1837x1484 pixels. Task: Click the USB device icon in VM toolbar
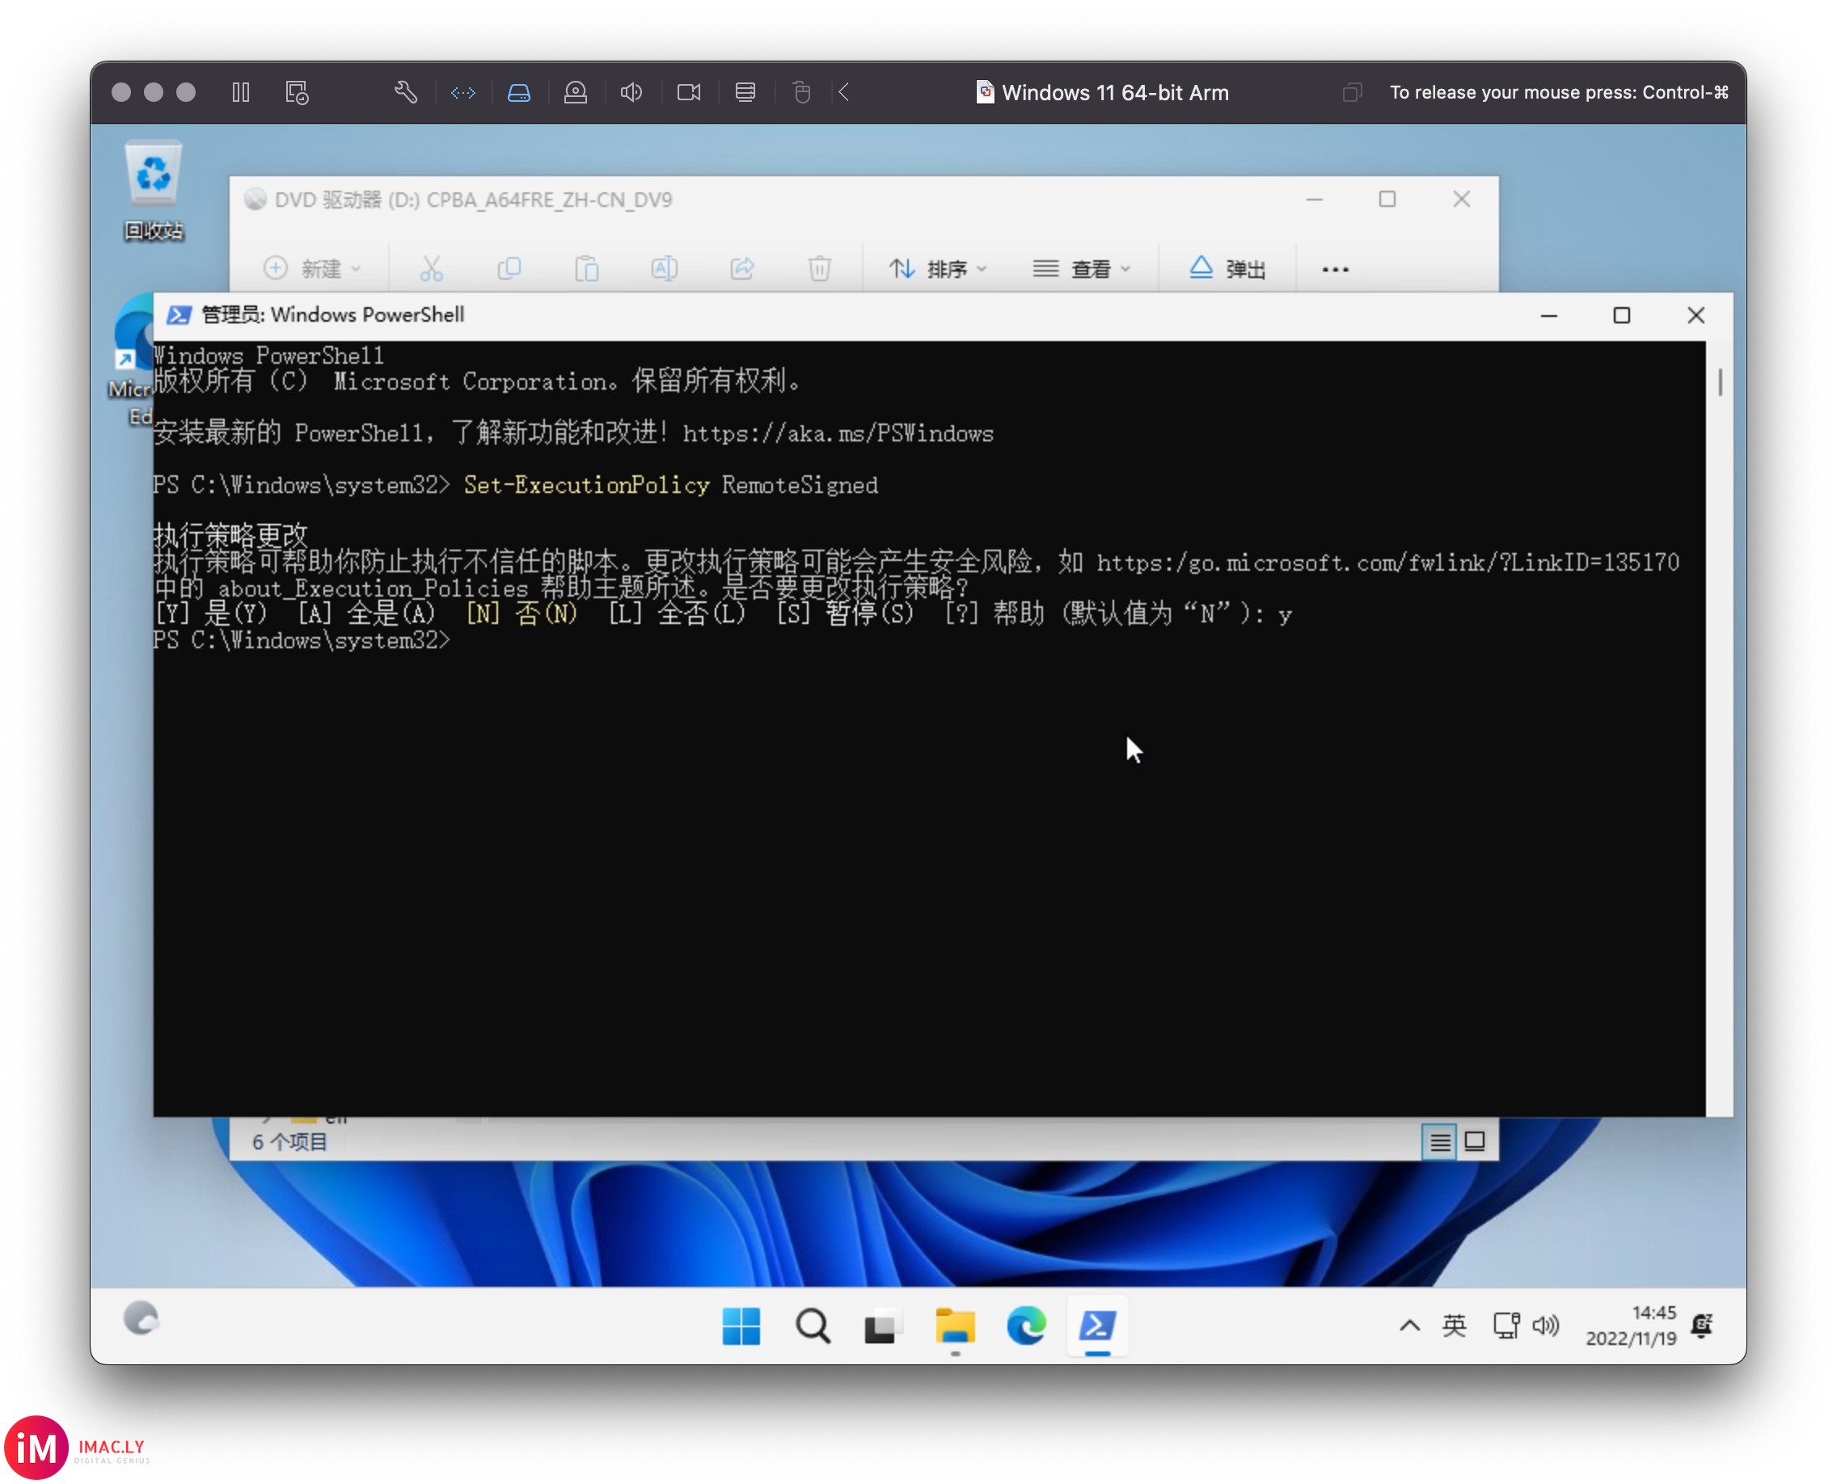pyautogui.click(x=801, y=92)
